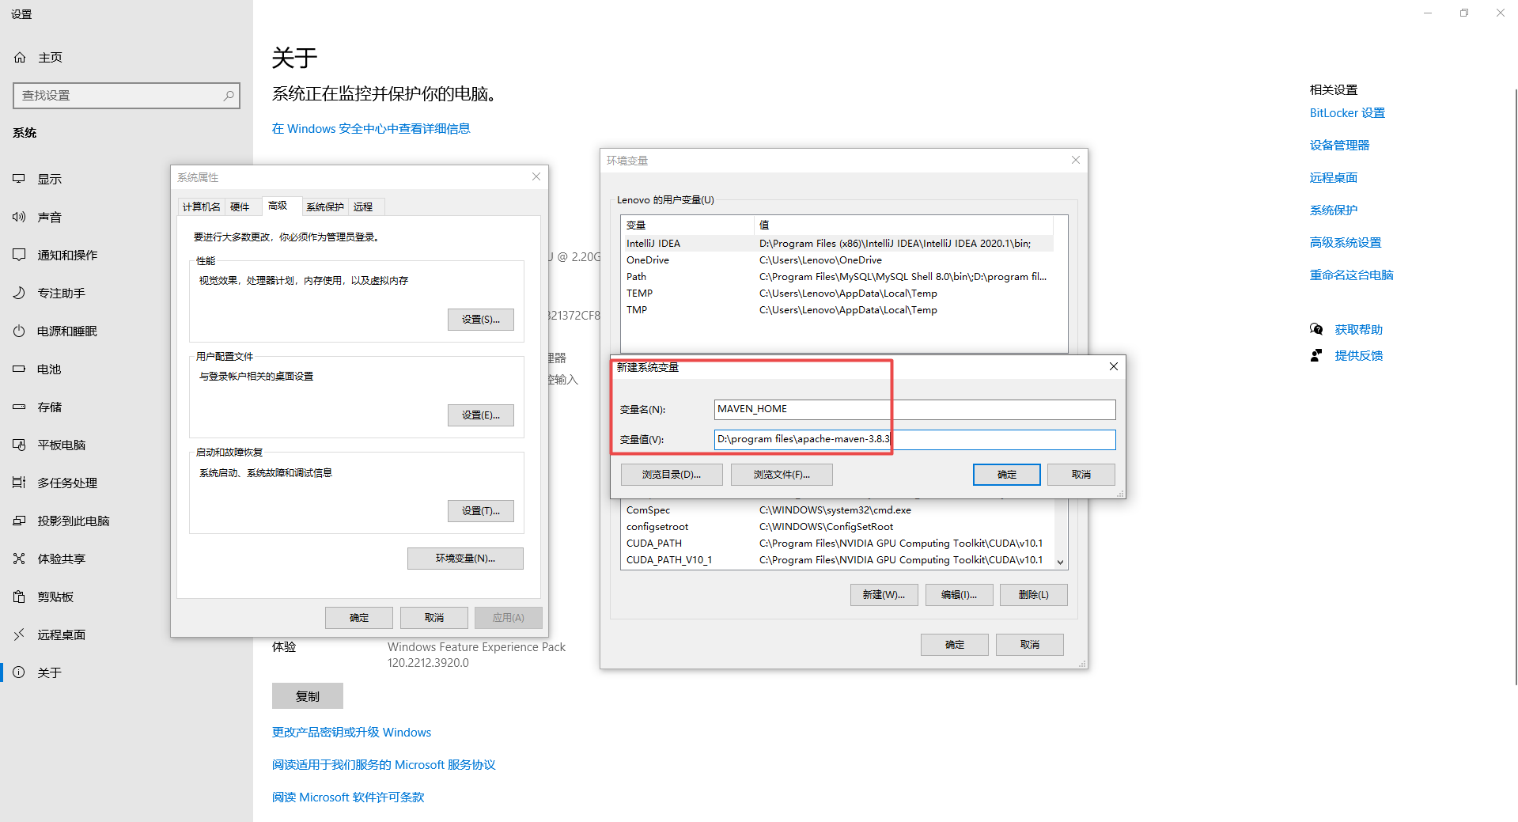Select the CUDA_PATH_V10_1 system variable row

[x=838, y=560]
